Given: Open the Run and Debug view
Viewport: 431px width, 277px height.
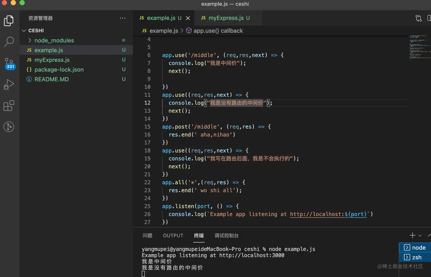Looking at the screenshot, I should pyautogui.click(x=9, y=84).
